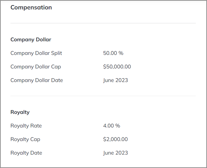The width and height of the screenshot is (207, 168).
Task: Click the Royalty section title
Action: coord(20,112)
